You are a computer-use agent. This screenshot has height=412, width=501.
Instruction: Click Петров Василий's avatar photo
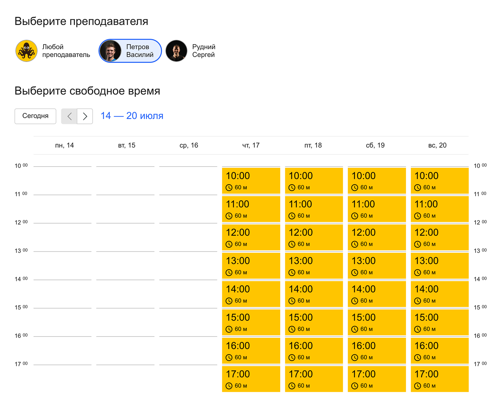pos(111,51)
